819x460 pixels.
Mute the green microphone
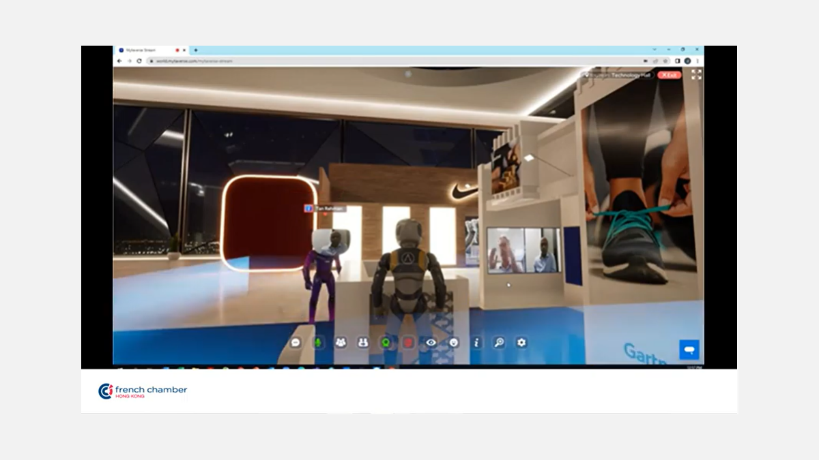[x=318, y=343]
